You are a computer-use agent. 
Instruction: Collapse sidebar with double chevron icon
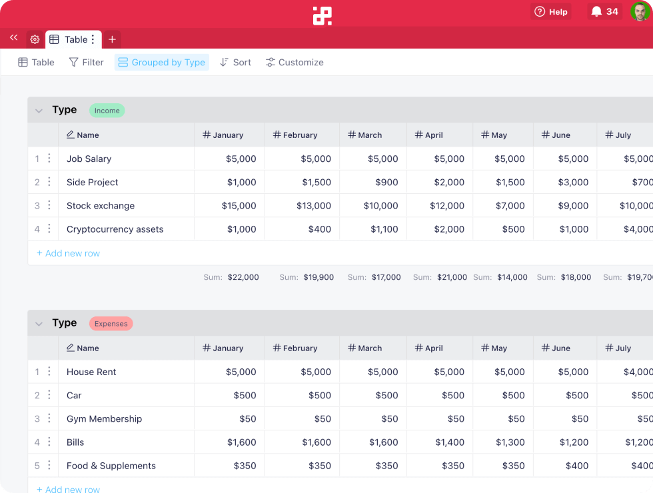[13, 38]
